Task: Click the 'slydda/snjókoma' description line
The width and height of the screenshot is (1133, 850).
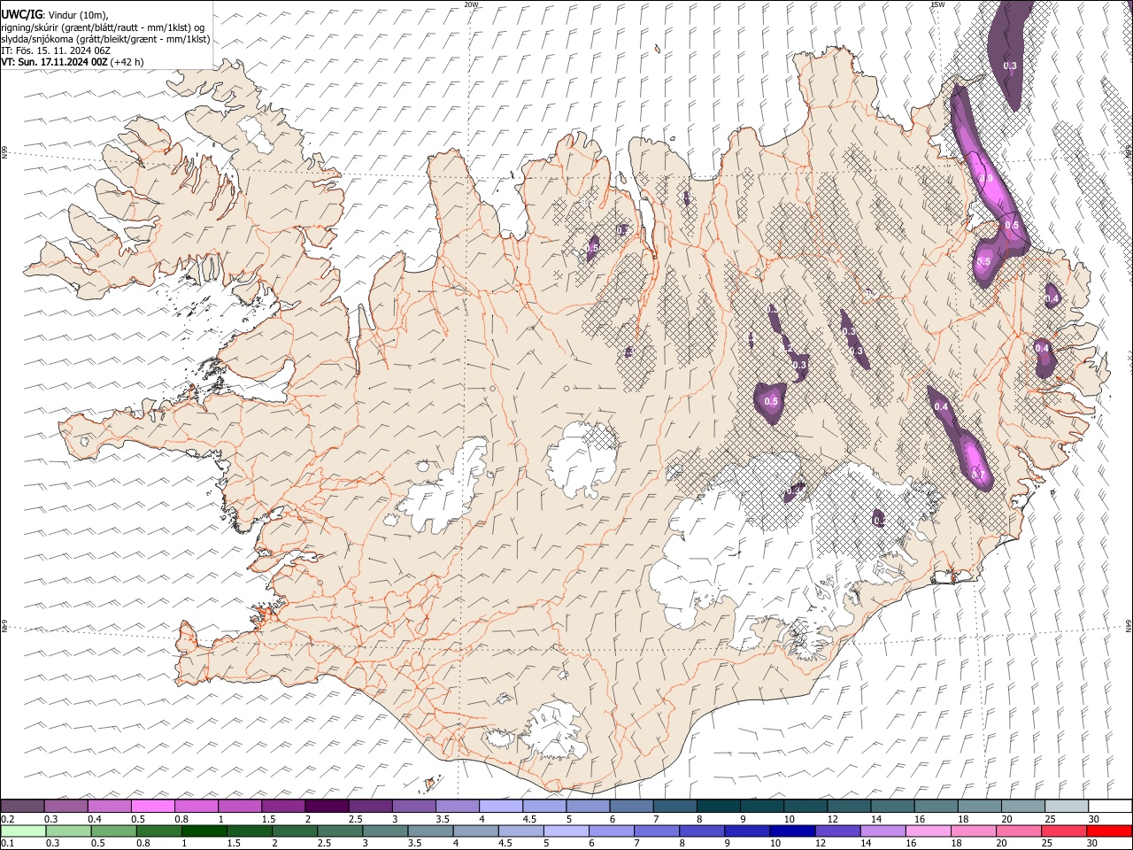Action: (x=105, y=39)
